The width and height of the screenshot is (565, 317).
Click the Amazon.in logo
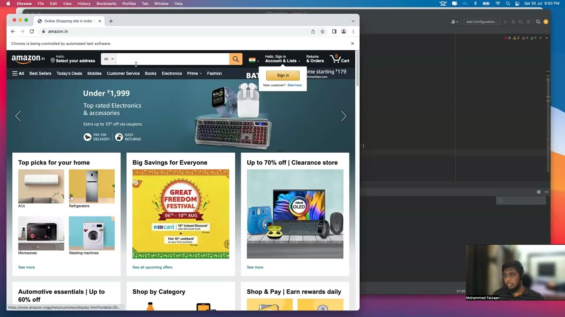coord(28,59)
